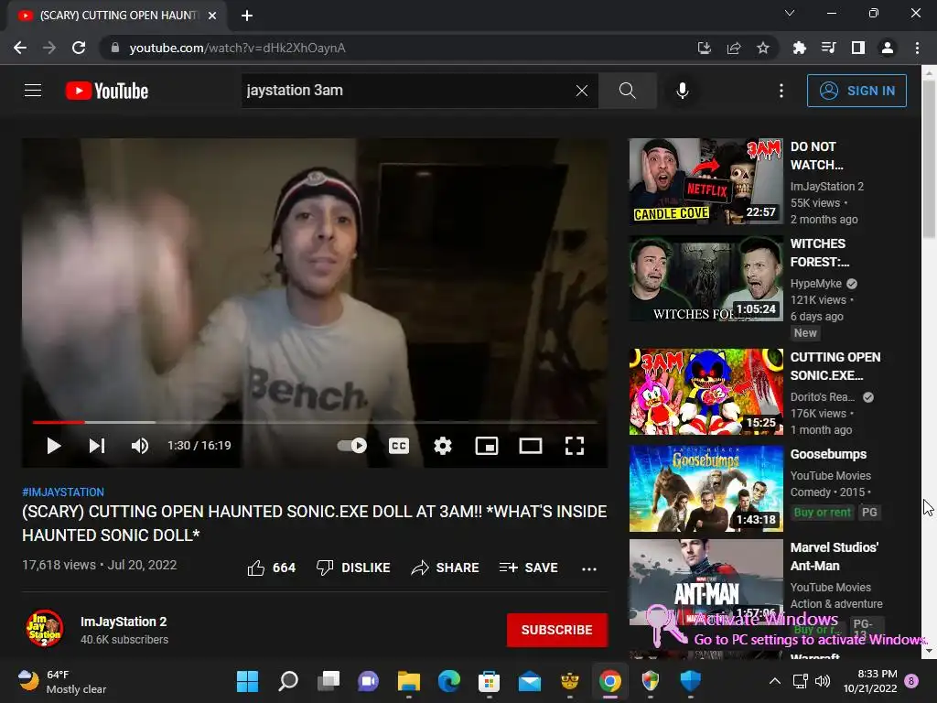
Task: Open the ImJayStation 2 channel avatar
Action: (x=44, y=628)
